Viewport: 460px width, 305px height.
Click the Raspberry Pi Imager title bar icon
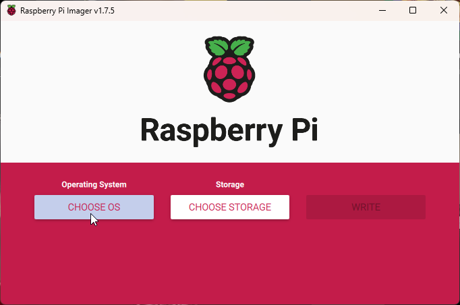(x=11, y=10)
